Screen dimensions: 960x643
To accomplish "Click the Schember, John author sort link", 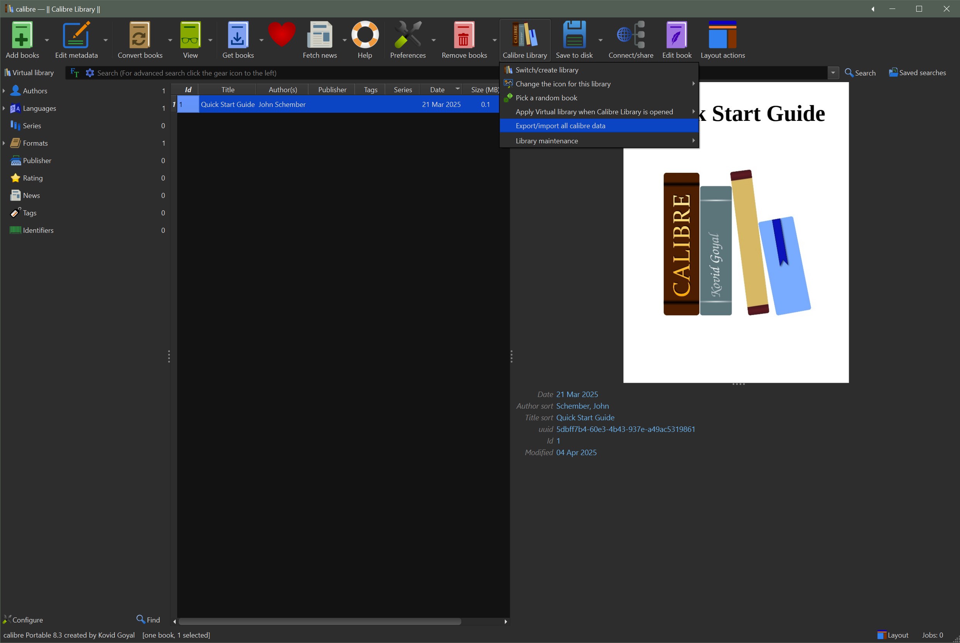I will [x=582, y=406].
